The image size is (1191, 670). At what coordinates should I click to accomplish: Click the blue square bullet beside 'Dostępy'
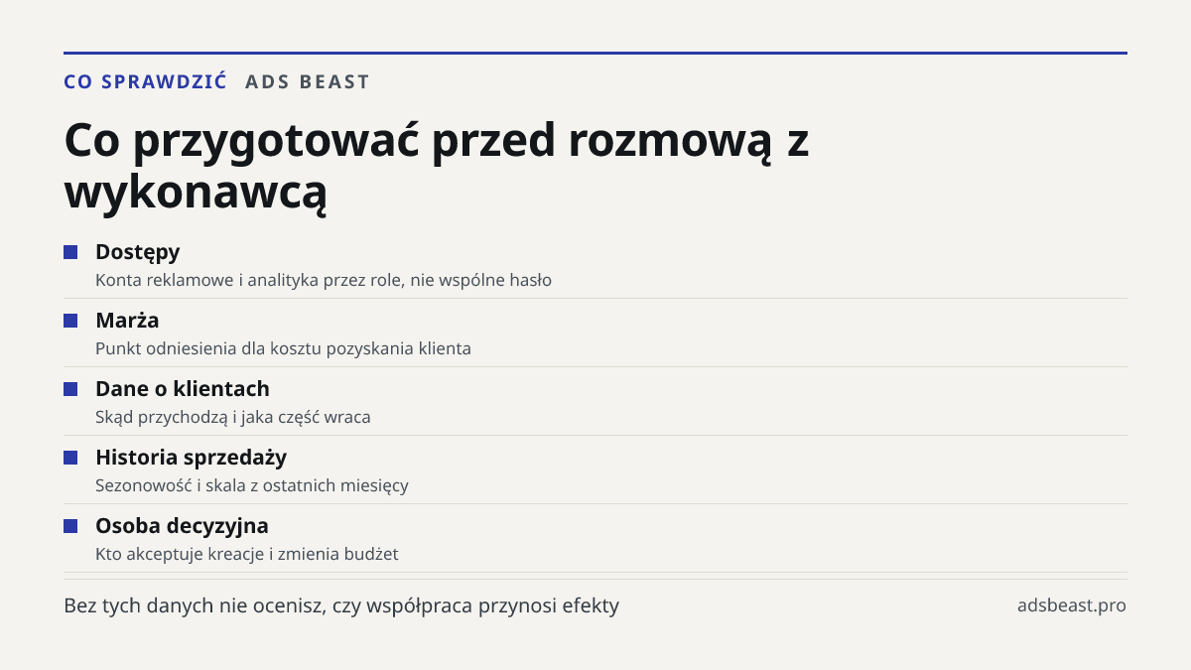70,252
